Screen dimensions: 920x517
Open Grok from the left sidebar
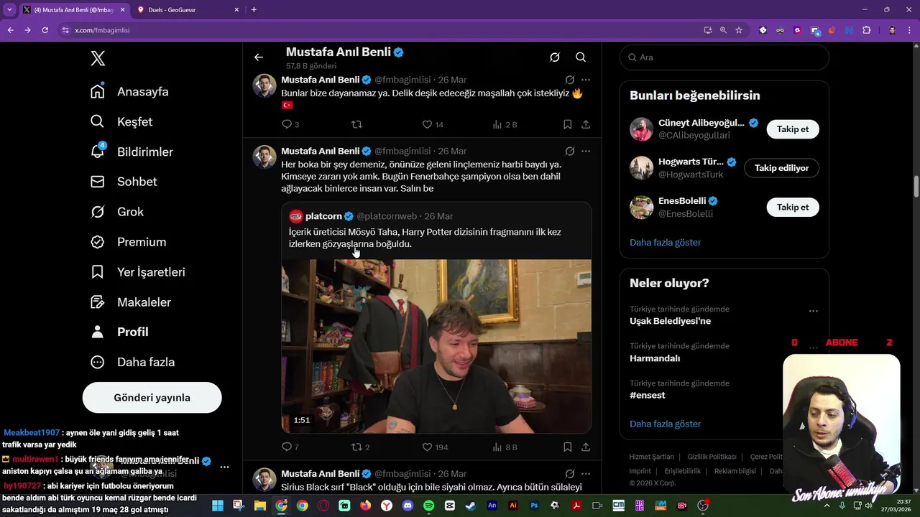point(117,212)
